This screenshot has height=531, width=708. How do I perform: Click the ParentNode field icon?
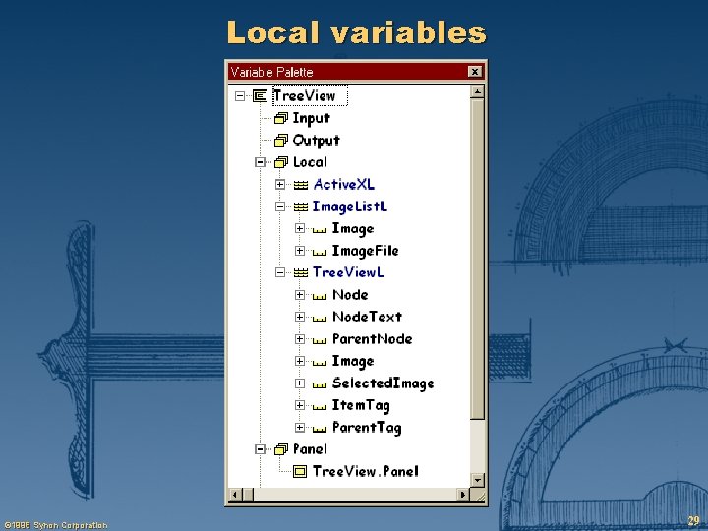[x=320, y=340]
